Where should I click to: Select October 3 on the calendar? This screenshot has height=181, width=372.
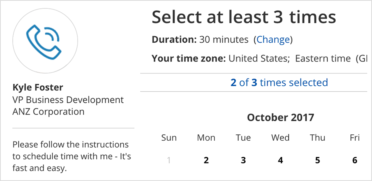coord(243,160)
